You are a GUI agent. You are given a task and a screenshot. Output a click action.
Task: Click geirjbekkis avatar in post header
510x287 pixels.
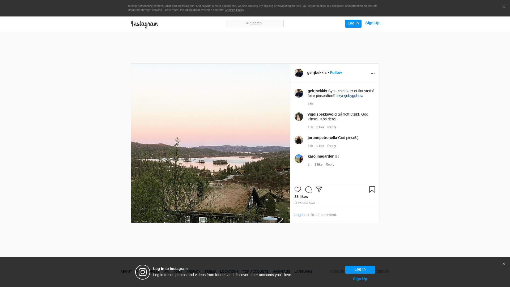pyautogui.click(x=299, y=73)
